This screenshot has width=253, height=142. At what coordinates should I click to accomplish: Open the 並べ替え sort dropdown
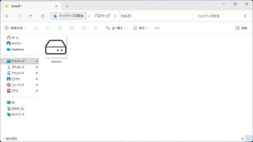(116, 28)
